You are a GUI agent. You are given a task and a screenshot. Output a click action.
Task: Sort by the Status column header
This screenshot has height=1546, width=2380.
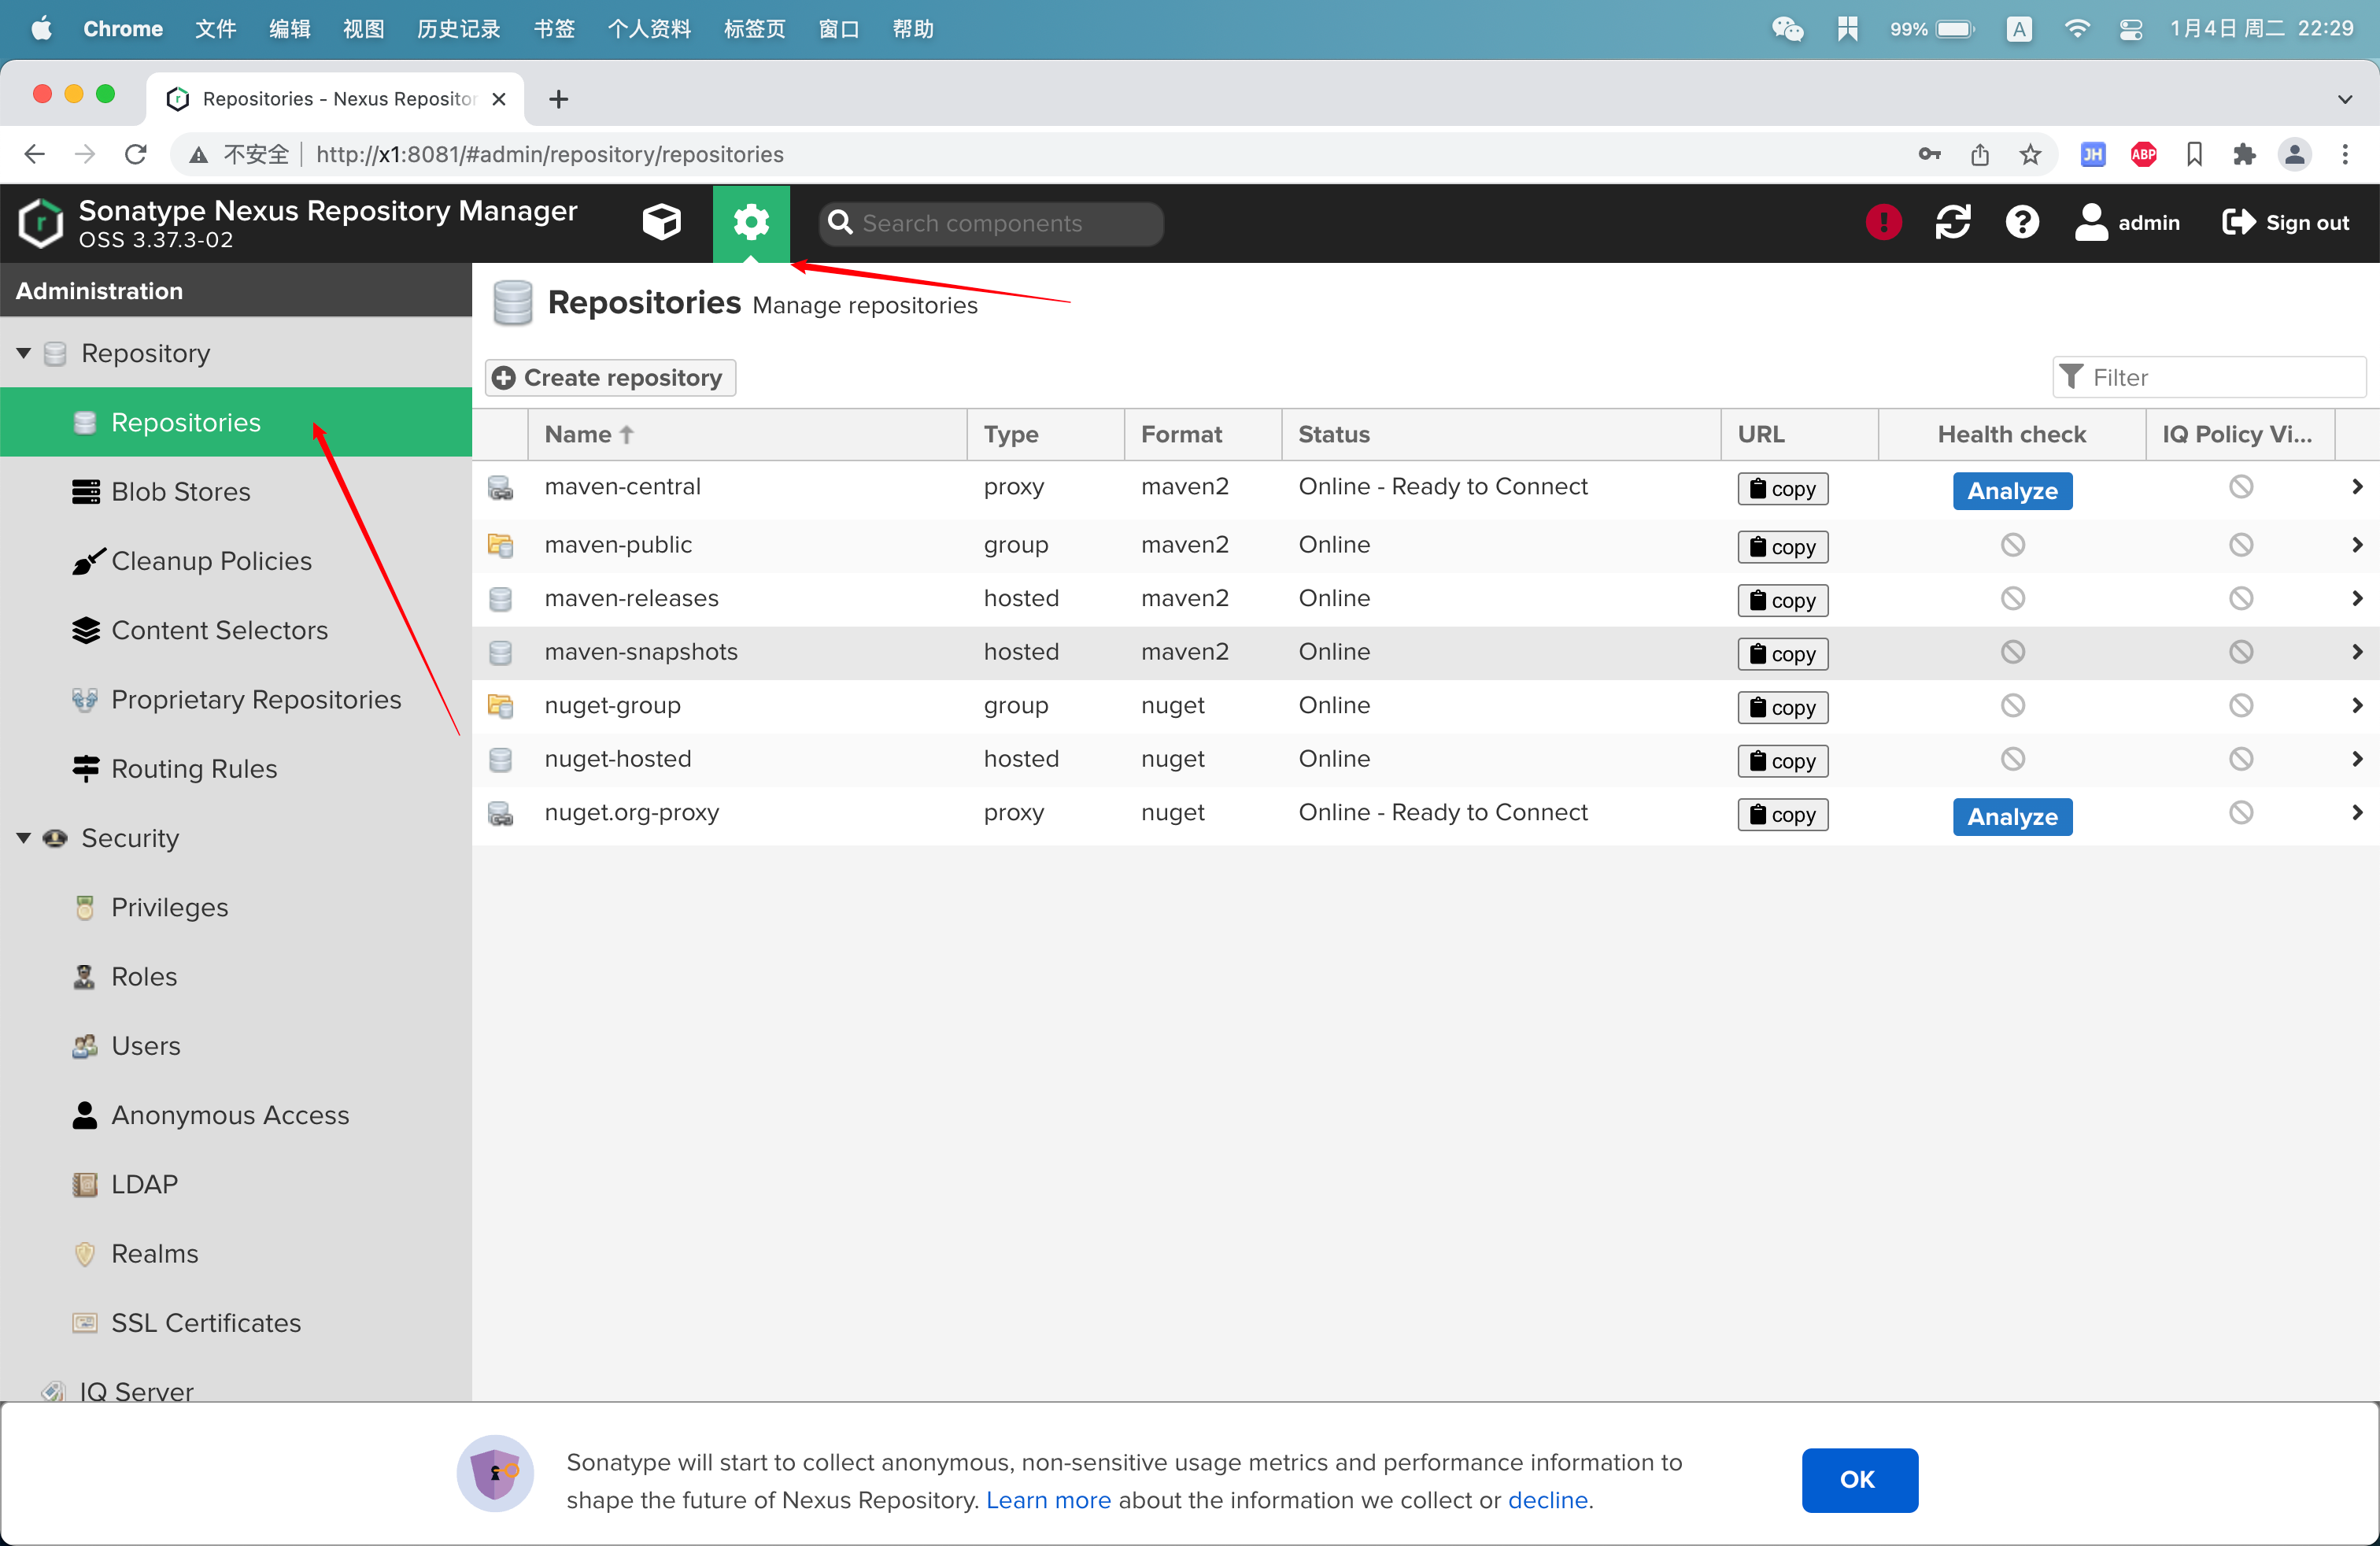pos(1500,434)
